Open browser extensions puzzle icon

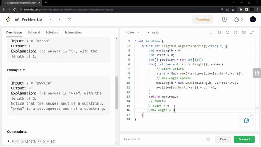241,9
